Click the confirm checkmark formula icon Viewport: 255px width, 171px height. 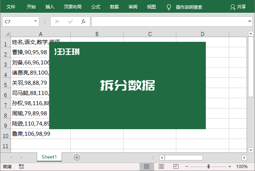(70, 21)
